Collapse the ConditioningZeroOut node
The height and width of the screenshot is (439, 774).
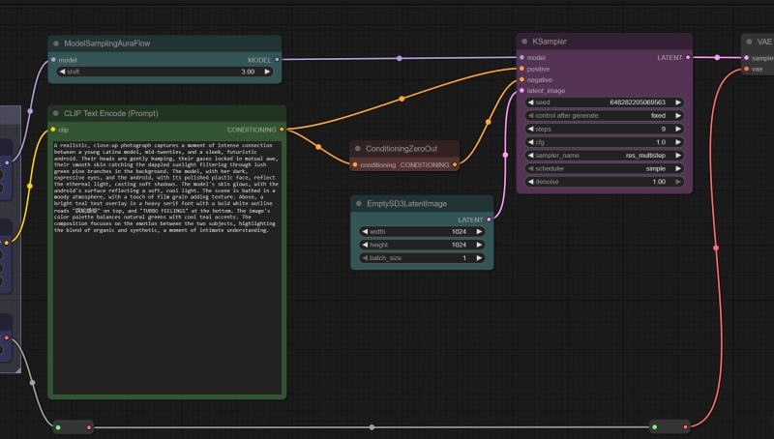tap(358, 149)
